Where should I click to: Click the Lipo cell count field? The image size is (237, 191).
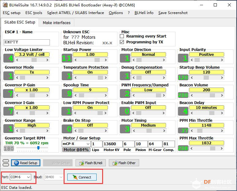pyautogui.click(x=97, y=144)
